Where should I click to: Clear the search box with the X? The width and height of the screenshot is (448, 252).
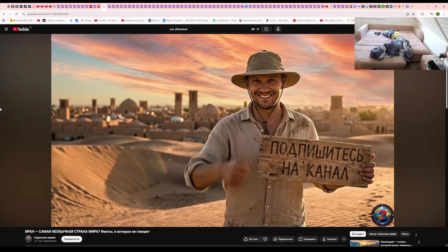click(258, 29)
